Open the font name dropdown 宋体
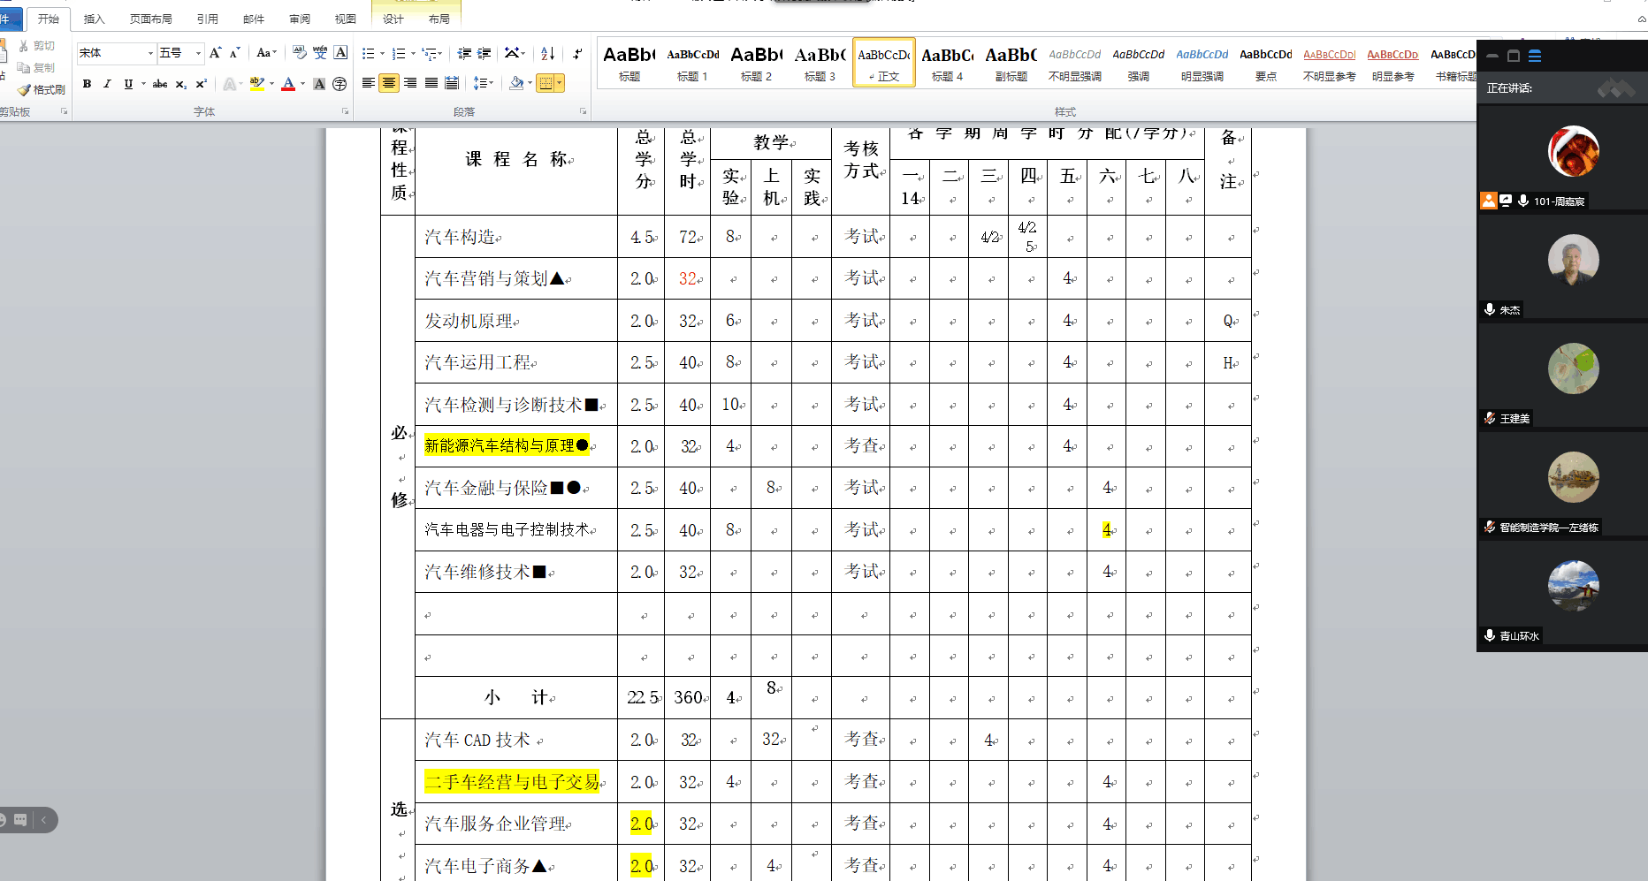 pyautogui.click(x=150, y=54)
